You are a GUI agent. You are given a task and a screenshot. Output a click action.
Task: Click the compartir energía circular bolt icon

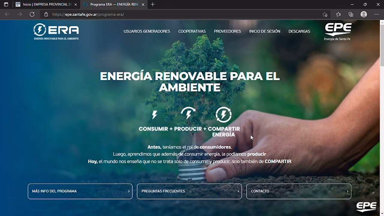[x=223, y=114]
